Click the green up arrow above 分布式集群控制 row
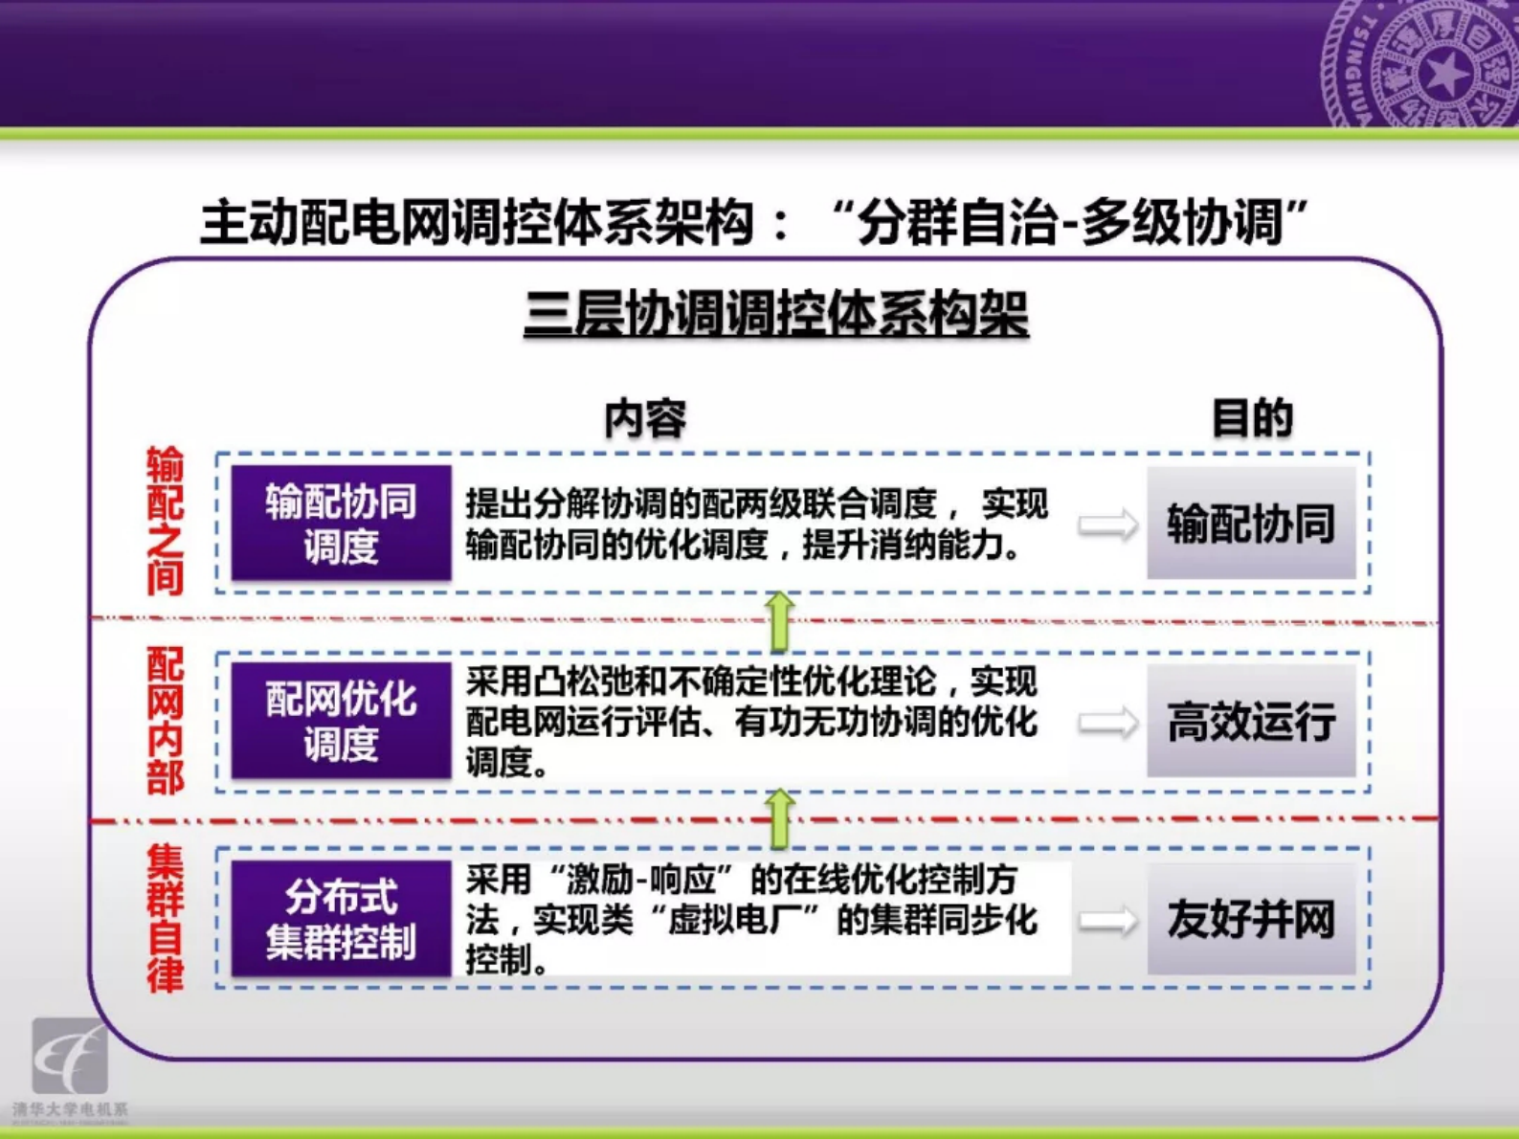The height and width of the screenshot is (1139, 1519). click(x=780, y=818)
